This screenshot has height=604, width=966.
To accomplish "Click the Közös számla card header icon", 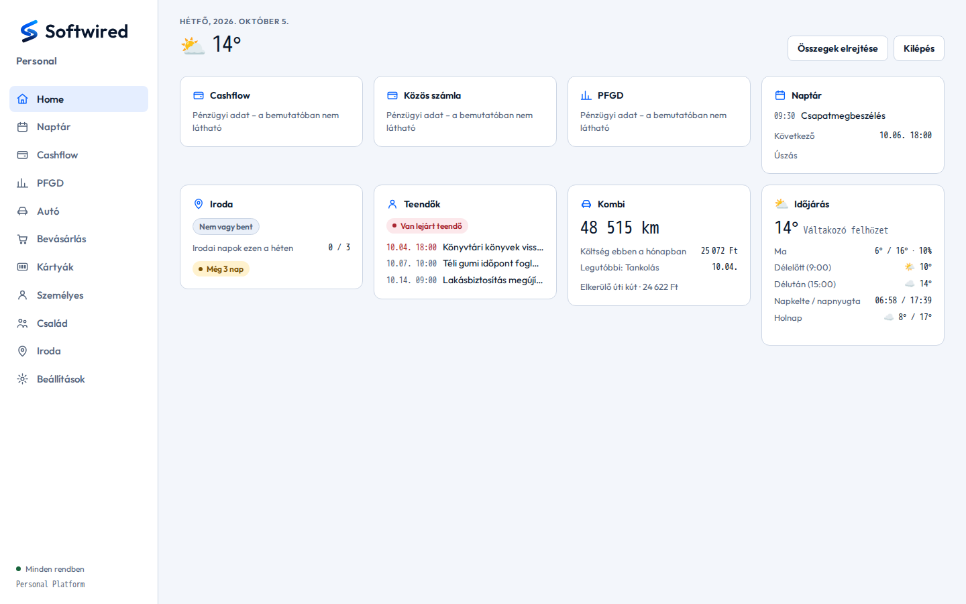I will pos(392,95).
